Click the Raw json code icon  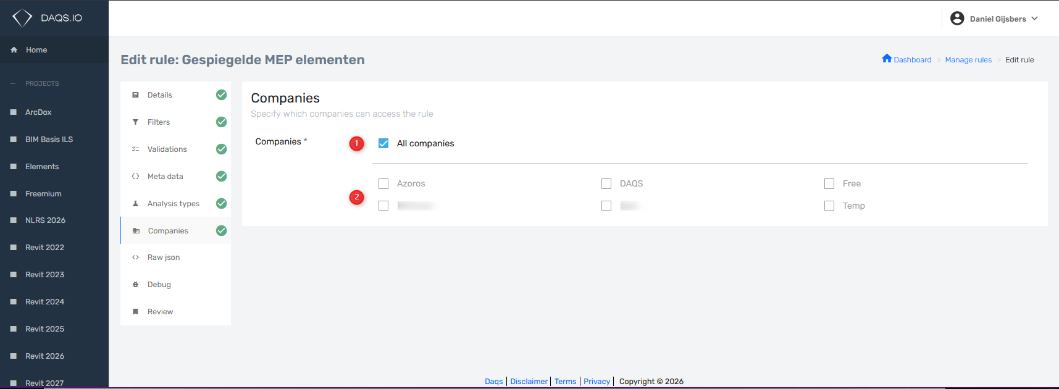pos(135,257)
